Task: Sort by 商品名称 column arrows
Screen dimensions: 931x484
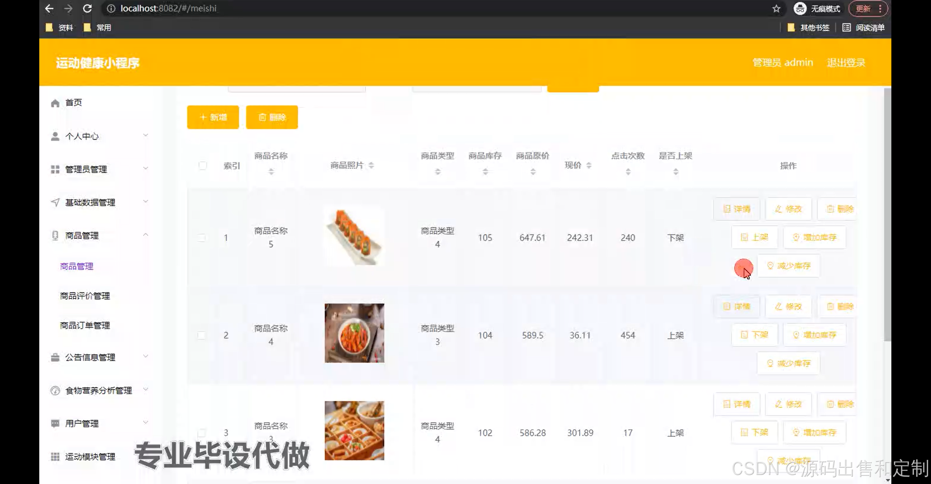Action: click(x=271, y=172)
